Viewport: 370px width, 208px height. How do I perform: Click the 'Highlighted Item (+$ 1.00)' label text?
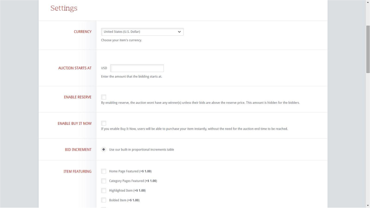(127, 191)
